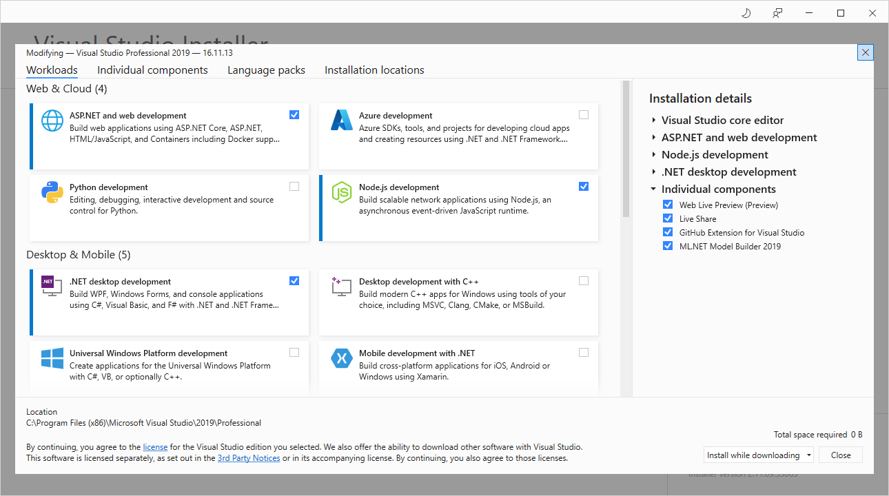
Task: Expand ASP.NET and web development details
Action: tap(653, 138)
